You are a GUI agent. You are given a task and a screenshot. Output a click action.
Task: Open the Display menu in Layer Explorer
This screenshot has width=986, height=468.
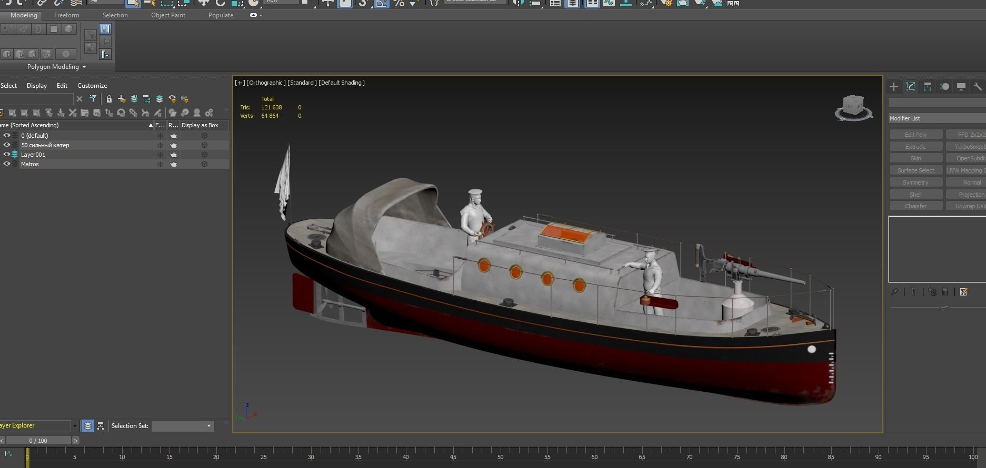(37, 86)
